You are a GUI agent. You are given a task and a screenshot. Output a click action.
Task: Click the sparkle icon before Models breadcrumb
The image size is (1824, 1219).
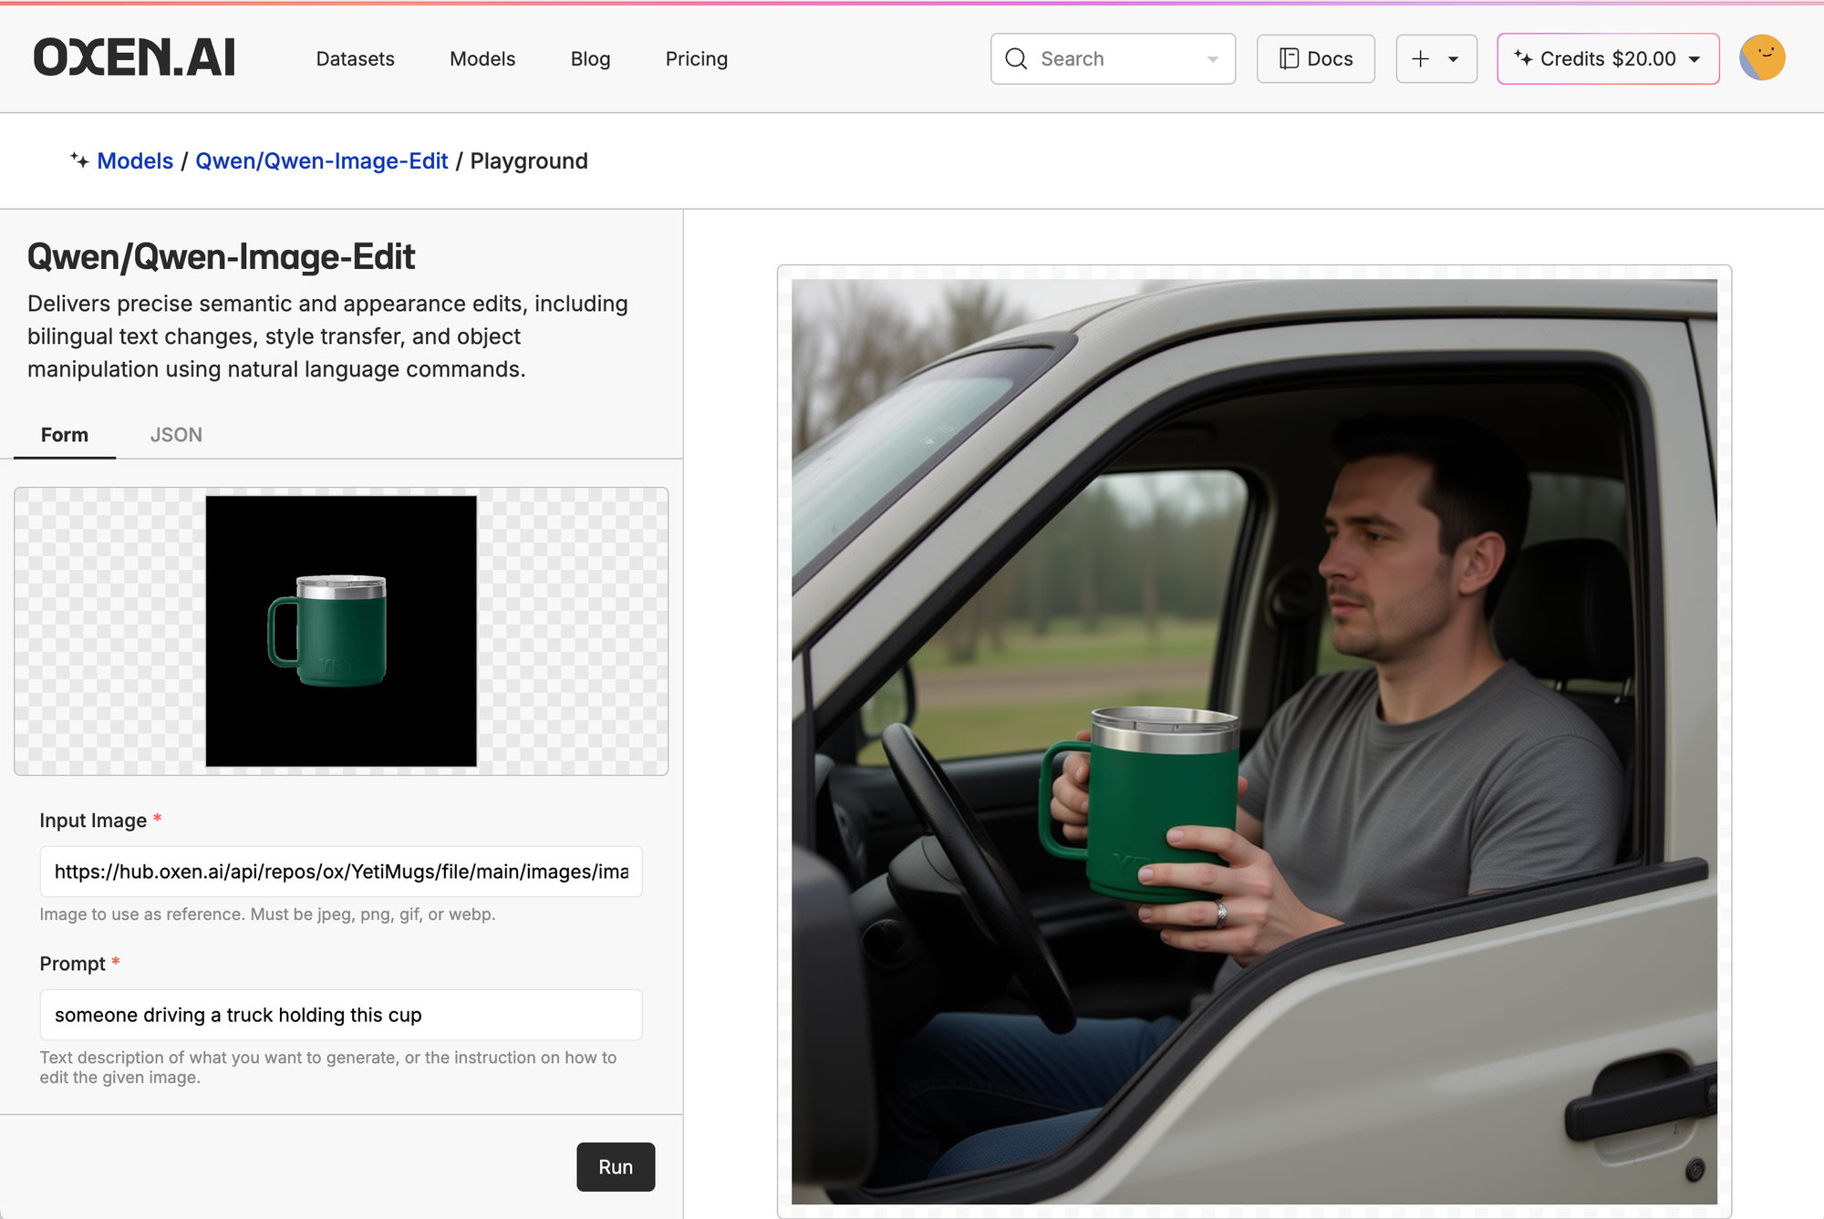point(79,160)
